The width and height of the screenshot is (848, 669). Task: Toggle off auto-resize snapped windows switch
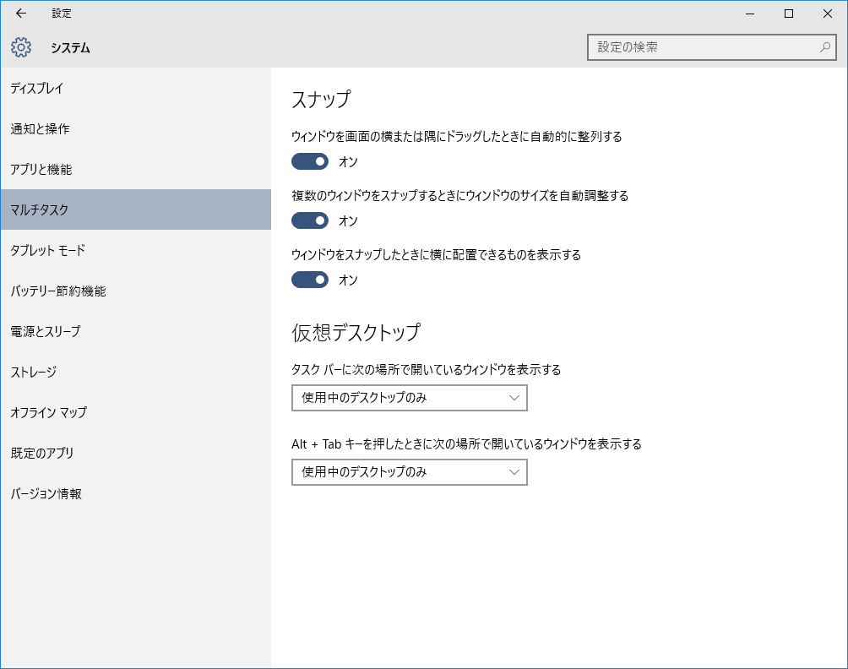click(x=310, y=220)
